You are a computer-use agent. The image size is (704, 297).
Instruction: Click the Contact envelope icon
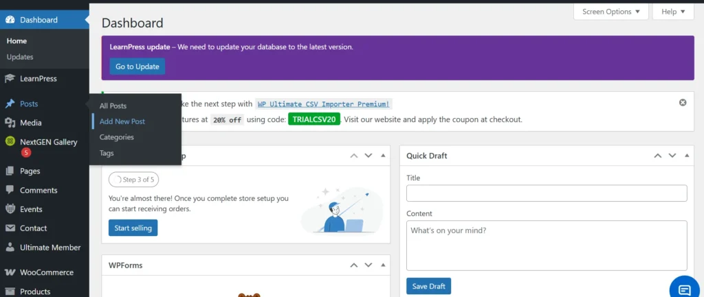pyautogui.click(x=10, y=228)
